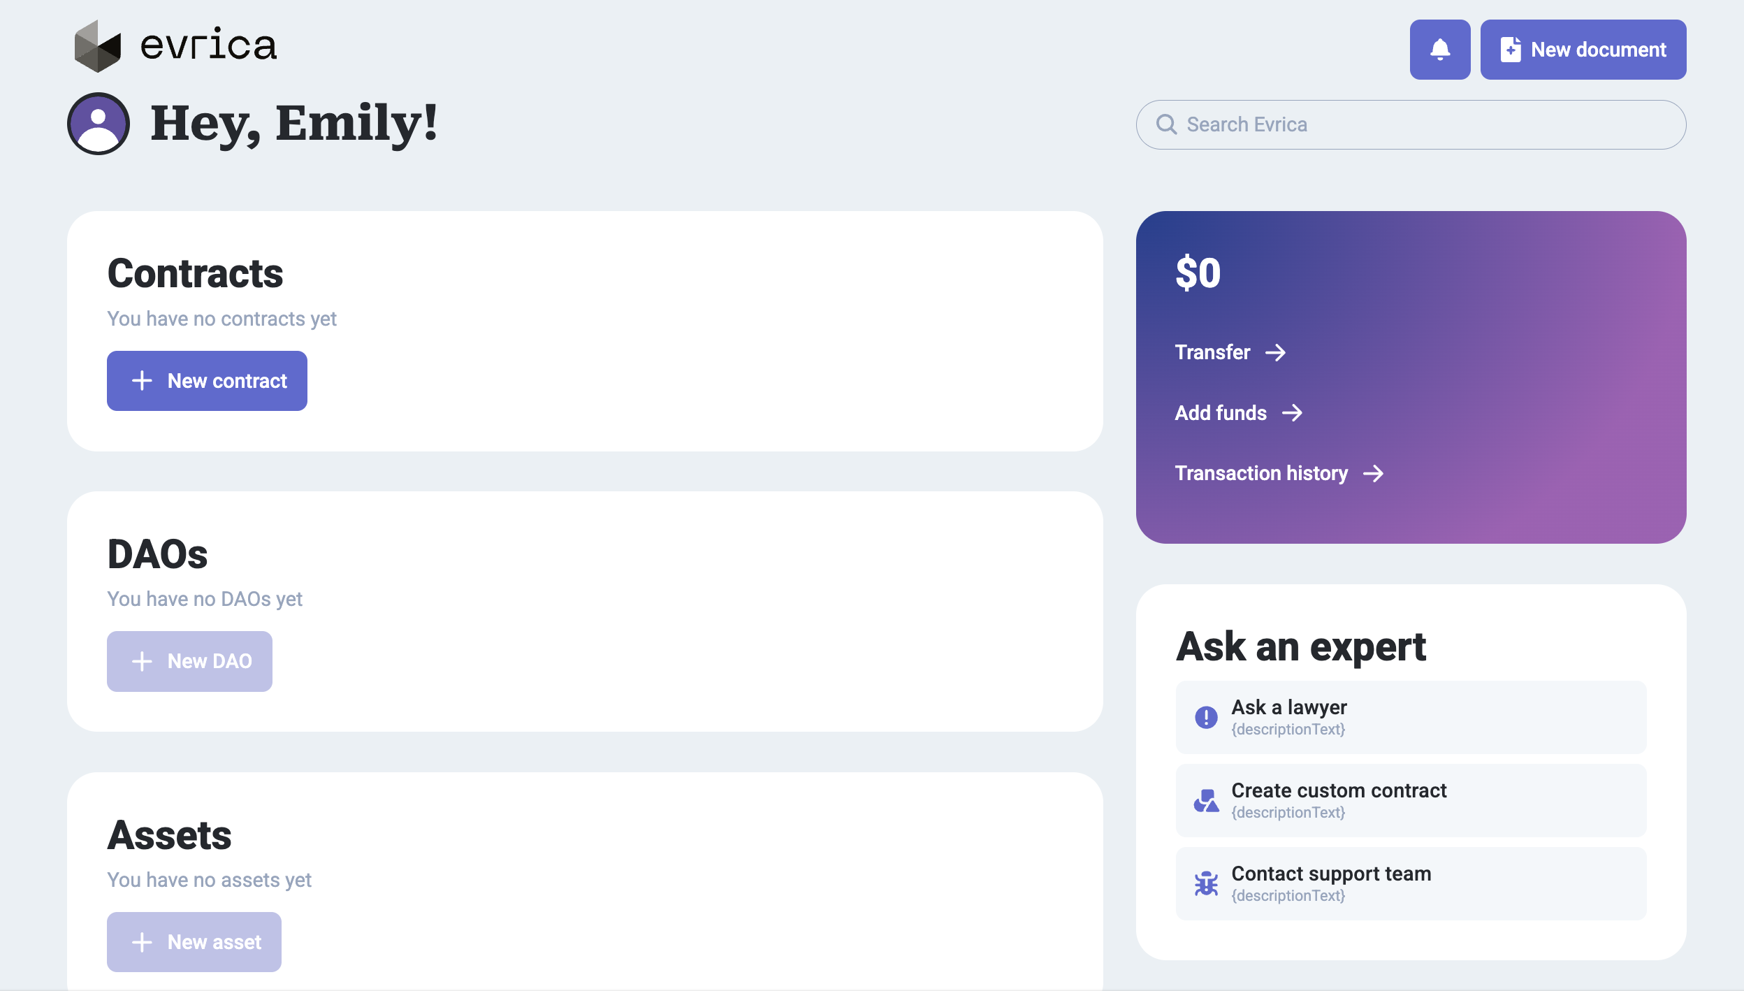Click the Contracts heading
This screenshot has height=991, width=1744.
coord(195,273)
